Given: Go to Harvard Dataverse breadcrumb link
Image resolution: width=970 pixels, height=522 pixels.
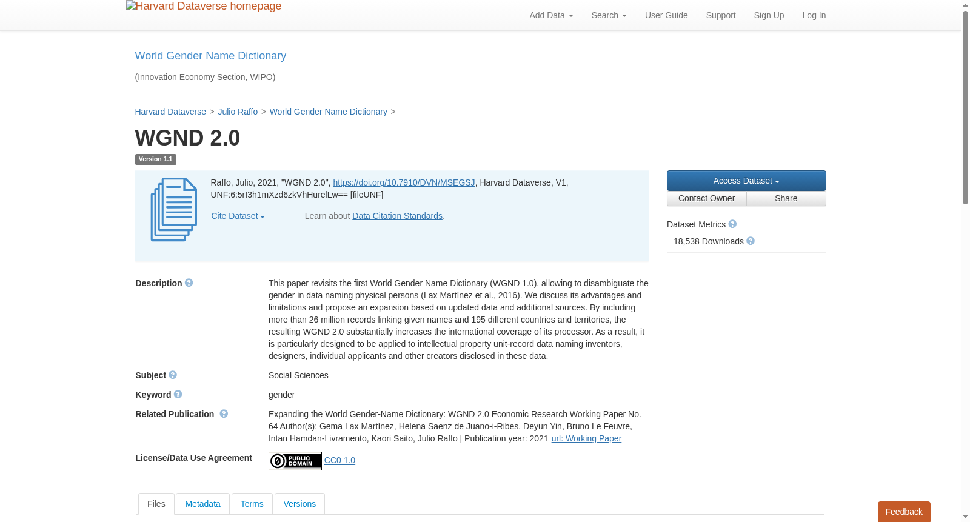Looking at the screenshot, I should 170,112.
